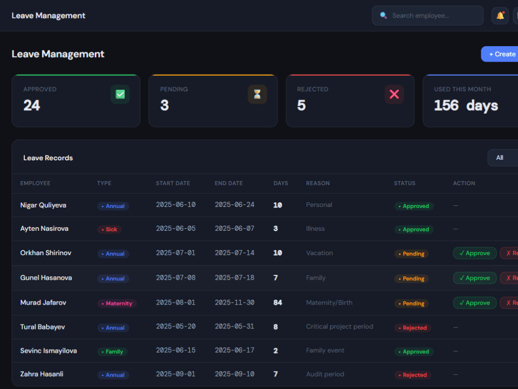Click the green checkmark icon on Approved card

[120, 94]
